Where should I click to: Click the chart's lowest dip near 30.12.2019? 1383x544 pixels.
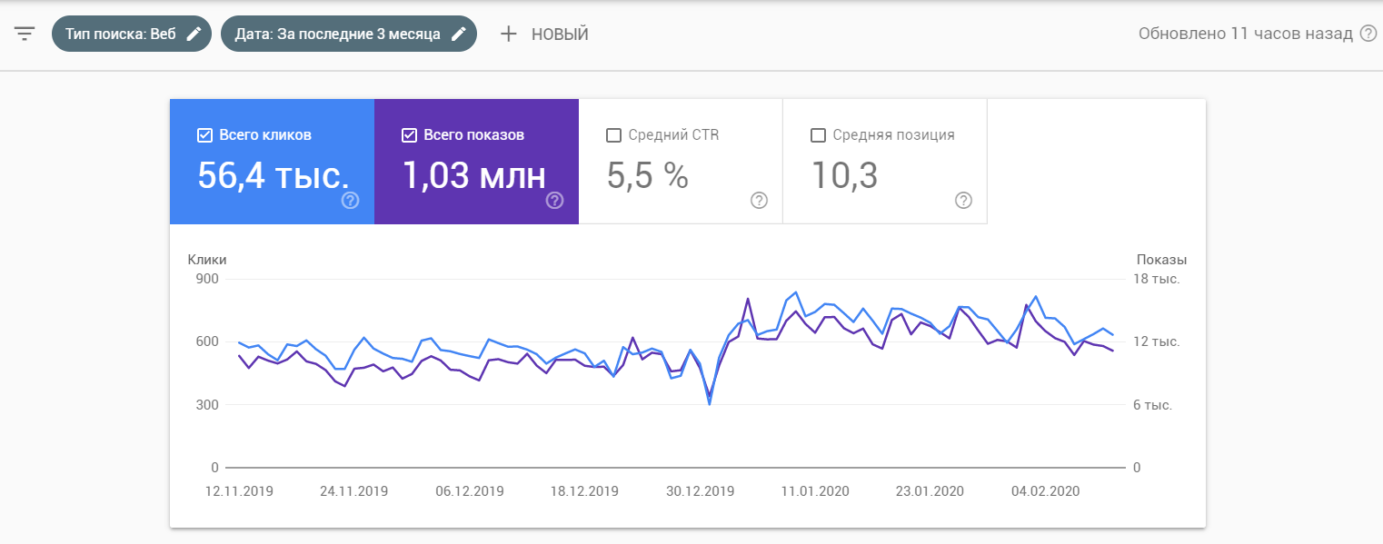click(x=710, y=403)
